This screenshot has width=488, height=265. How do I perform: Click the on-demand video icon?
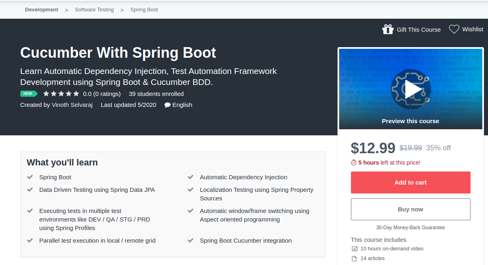click(x=354, y=249)
